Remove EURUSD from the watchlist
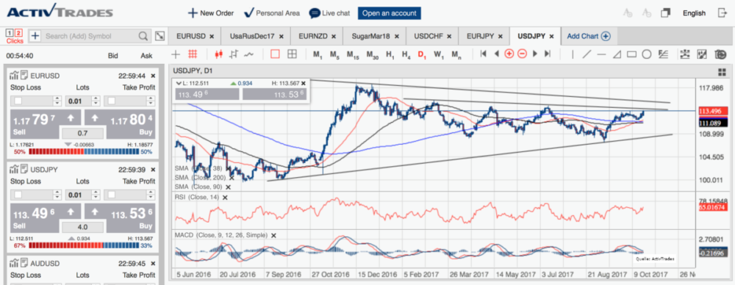The image size is (735, 285). (x=153, y=76)
